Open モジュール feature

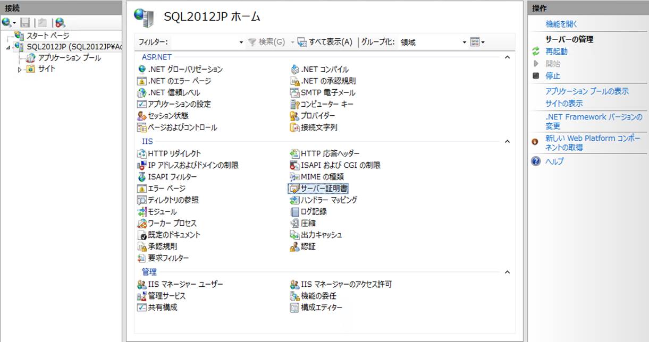click(157, 212)
